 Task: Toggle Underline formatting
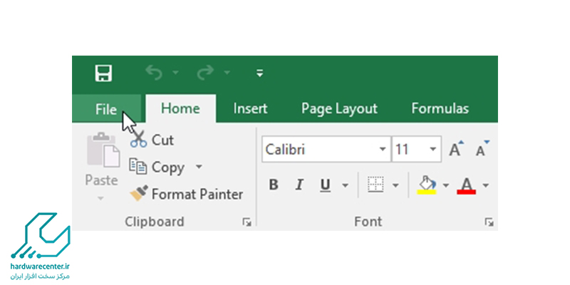[x=325, y=185]
